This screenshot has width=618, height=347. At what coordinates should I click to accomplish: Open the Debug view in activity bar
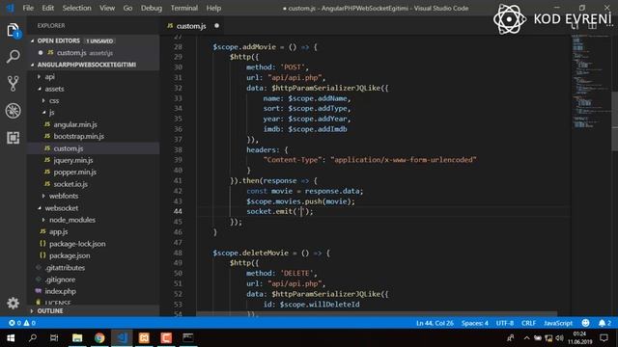coord(13,111)
